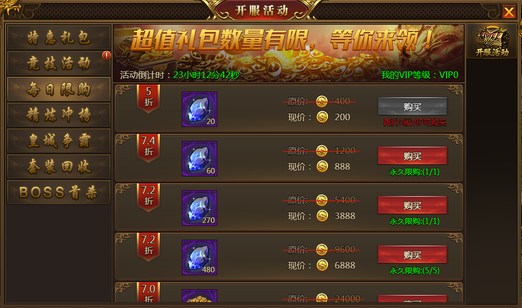Buy the 3888 gold gem pack
522x308 pixels.
(x=413, y=205)
